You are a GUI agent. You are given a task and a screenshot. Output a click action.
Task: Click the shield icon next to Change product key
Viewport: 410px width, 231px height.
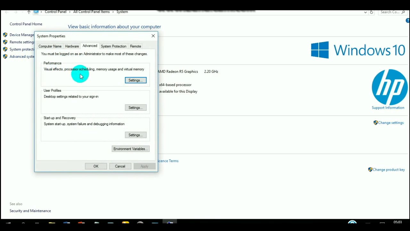[370, 169]
